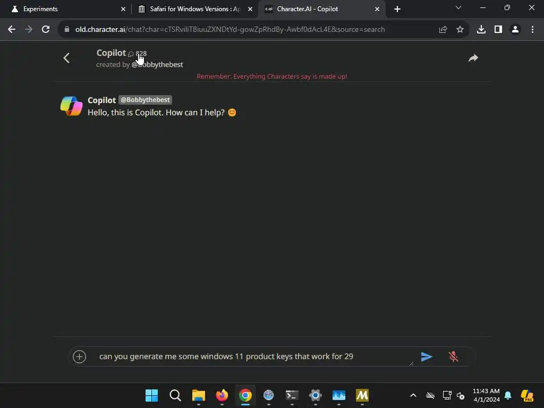Go back using the chat header chevron

pos(66,57)
